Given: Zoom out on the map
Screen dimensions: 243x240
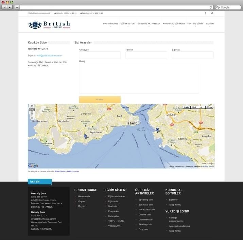Looking at the screenshot, I should pyautogui.click(x=32, y=119).
